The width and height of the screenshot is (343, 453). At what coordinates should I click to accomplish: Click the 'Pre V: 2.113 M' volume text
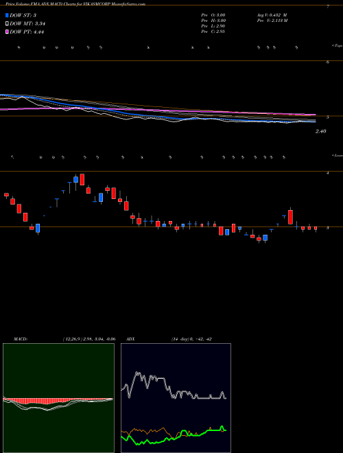pos(272,21)
